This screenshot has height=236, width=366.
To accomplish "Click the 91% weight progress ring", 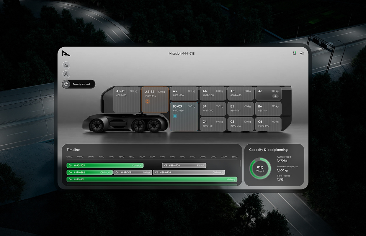I will click(x=260, y=169).
